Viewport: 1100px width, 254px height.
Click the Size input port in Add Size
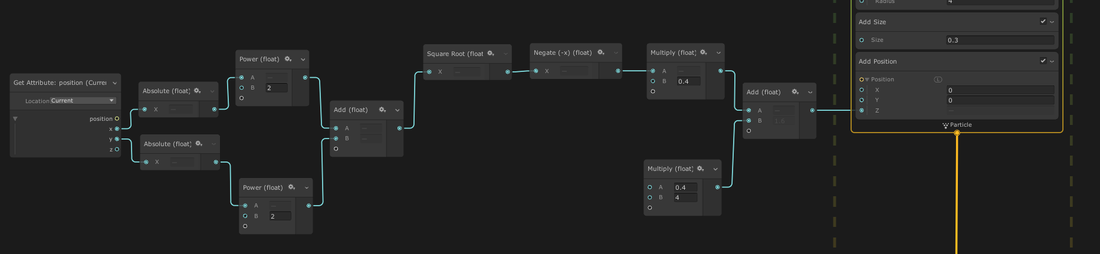pyautogui.click(x=862, y=40)
